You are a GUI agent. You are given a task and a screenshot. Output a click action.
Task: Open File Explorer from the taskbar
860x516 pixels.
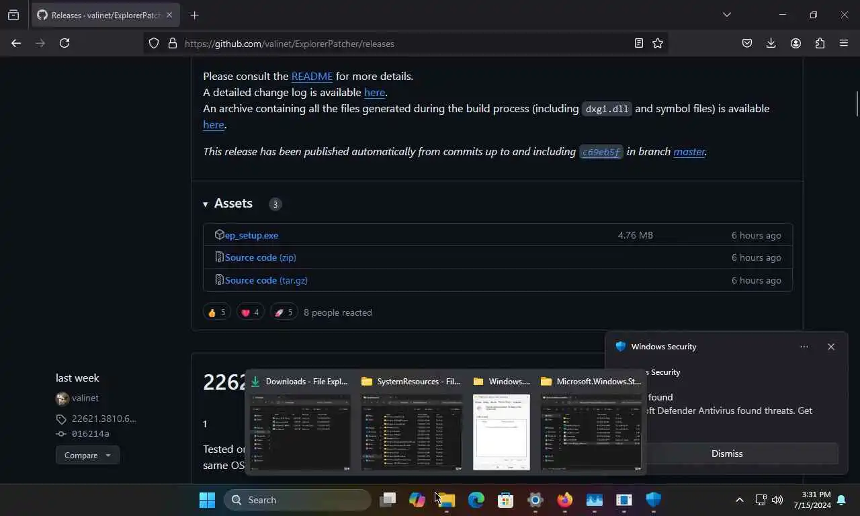447,500
